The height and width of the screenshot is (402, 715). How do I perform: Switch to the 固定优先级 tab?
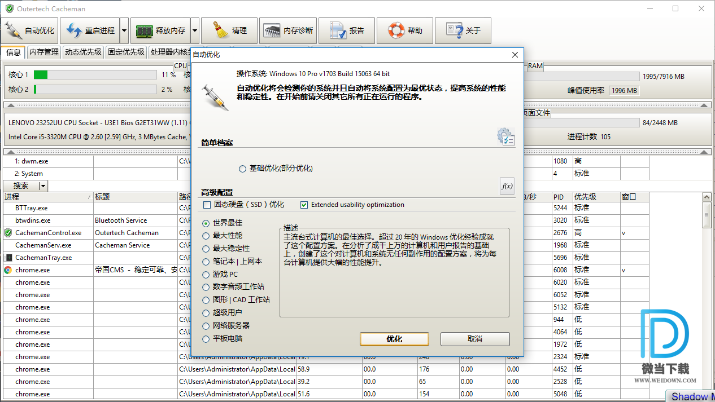pos(126,52)
